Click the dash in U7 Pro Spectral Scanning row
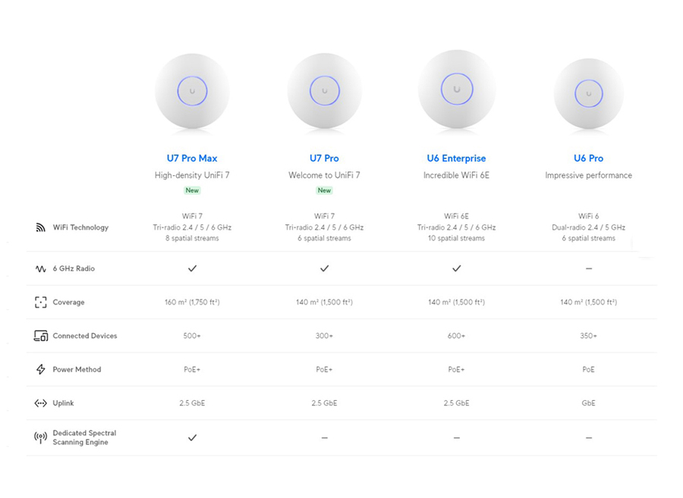The image size is (683, 498). (324, 437)
